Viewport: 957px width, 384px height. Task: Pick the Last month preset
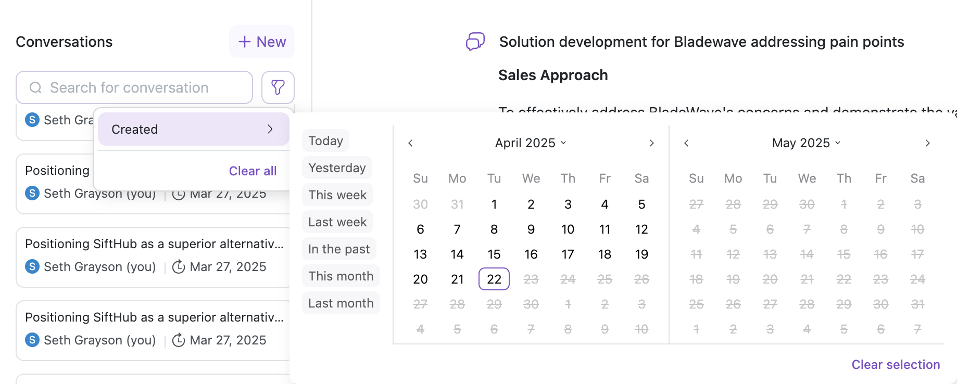click(x=341, y=303)
